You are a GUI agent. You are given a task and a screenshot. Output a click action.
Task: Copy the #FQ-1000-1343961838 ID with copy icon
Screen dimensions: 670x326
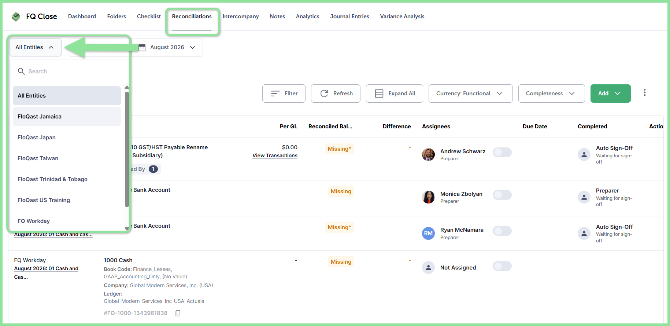tap(178, 313)
